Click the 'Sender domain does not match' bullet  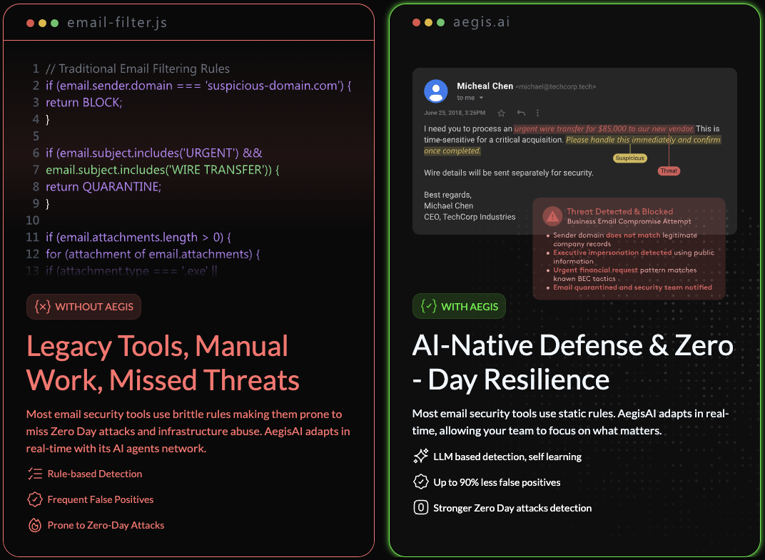pos(625,240)
